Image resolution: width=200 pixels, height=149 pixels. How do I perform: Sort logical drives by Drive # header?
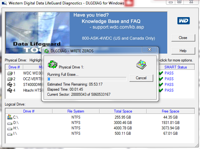click(x=29, y=111)
